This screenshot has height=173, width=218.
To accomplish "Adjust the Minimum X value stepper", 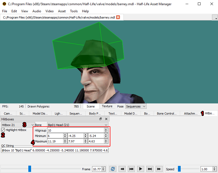I will (x=65, y=136).
